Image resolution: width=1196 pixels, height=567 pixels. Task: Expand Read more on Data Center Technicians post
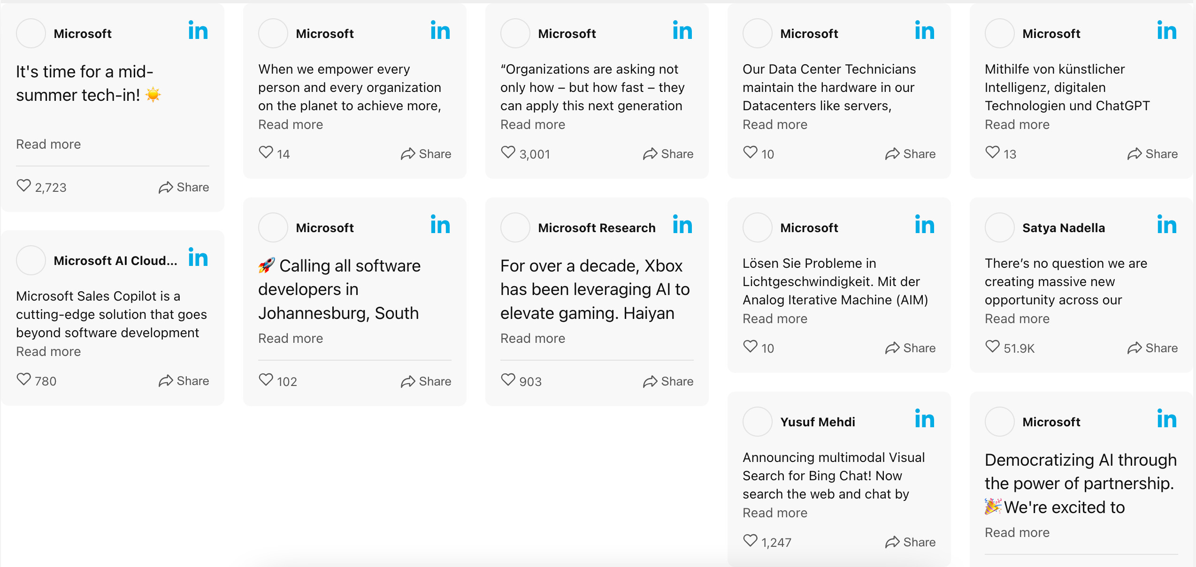[774, 125]
